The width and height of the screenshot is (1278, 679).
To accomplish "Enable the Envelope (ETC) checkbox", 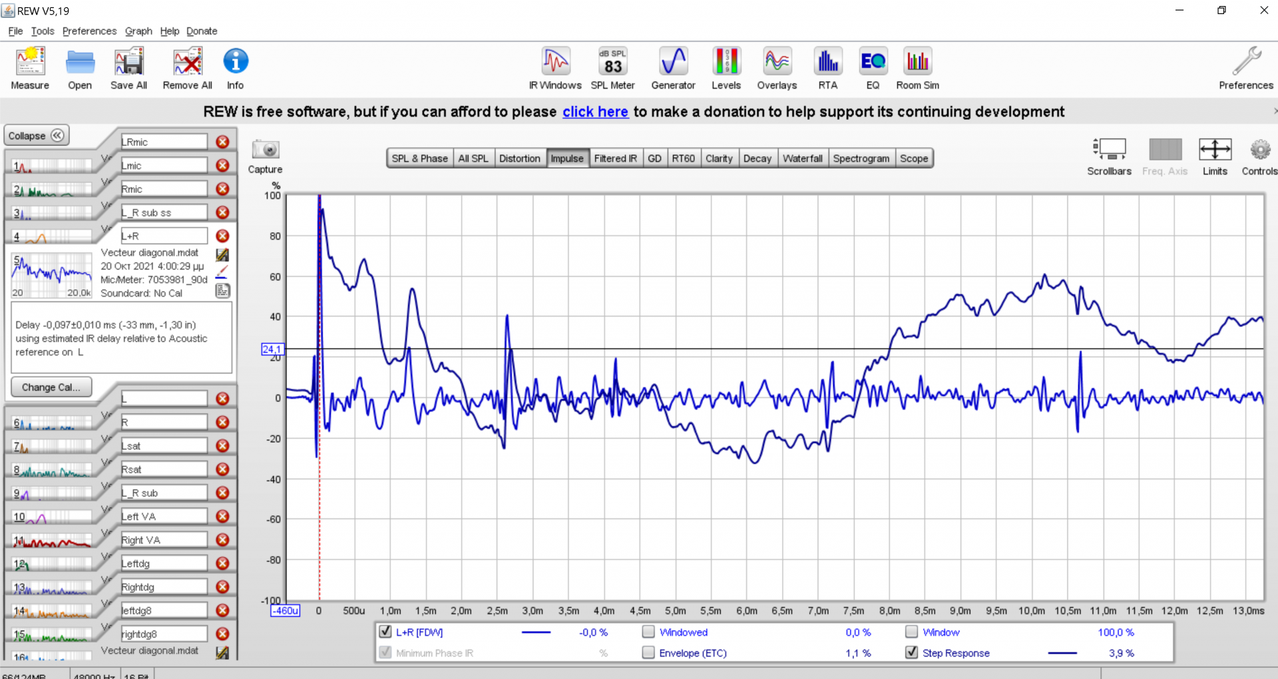I will pos(648,652).
